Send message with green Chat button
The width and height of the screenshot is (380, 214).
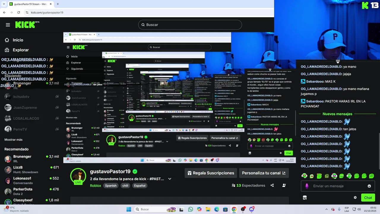click(x=368, y=198)
